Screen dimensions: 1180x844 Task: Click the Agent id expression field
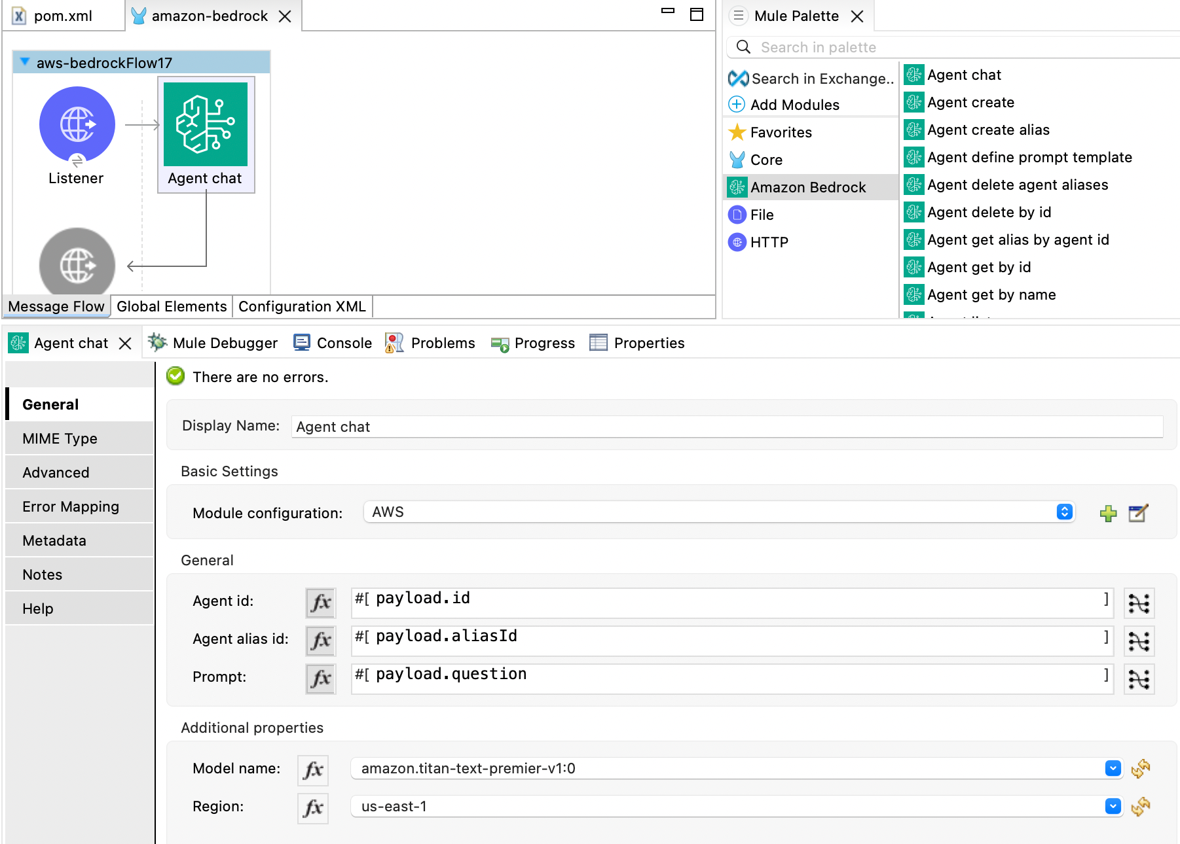[x=732, y=603]
